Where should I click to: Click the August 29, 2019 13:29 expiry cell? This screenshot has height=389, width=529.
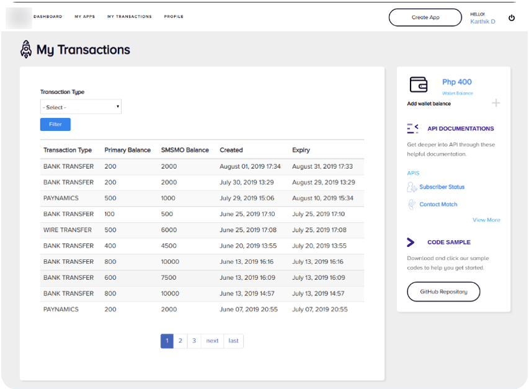click(324, 182)
